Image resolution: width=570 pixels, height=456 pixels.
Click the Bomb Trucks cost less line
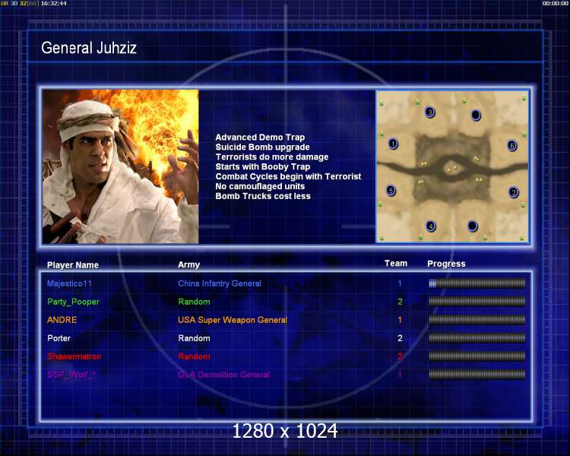click(x=263, y=196)
